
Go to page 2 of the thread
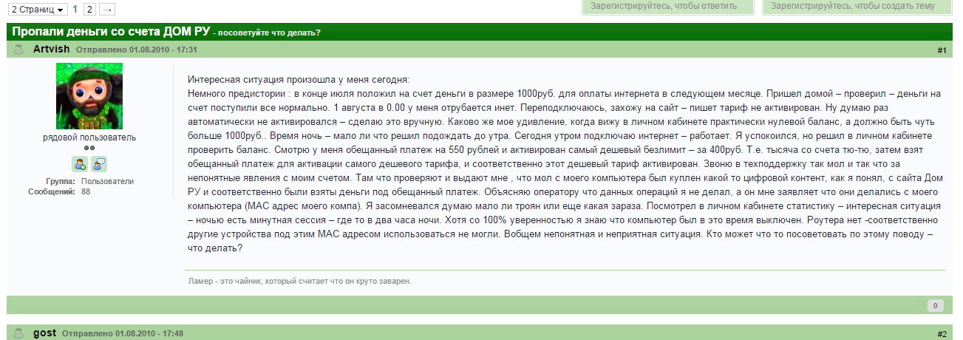pos(89,9)
